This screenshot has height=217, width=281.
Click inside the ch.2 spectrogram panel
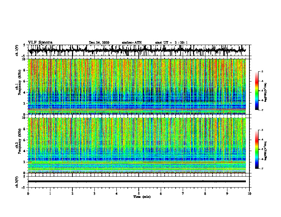click(x=137, y=145)
